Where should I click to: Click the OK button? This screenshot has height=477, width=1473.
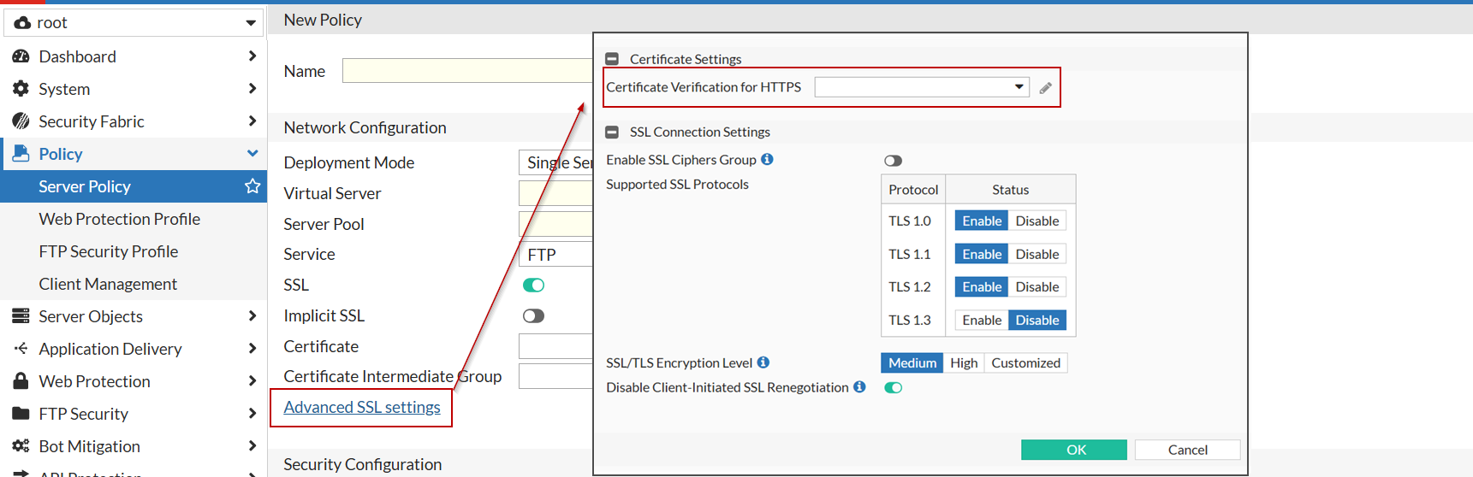1073,450
